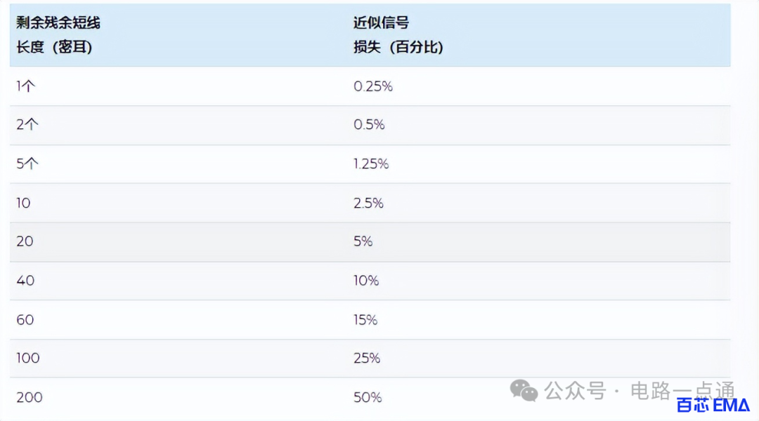Click header 剩余残余短线 长度（密耳）
759x421 pixels.
(58, 35)
